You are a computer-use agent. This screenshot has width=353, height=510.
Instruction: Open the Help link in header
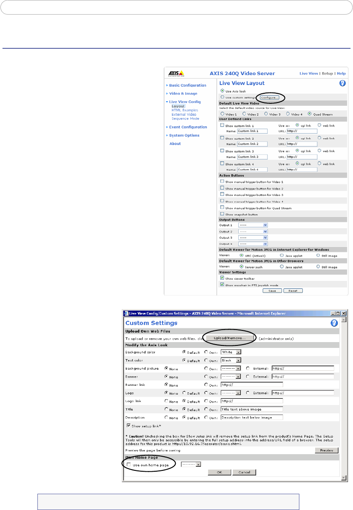pos(341,73)
